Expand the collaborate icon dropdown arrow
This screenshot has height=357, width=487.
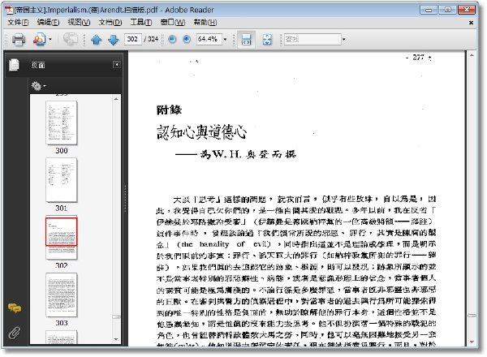(x=50, y=40)
